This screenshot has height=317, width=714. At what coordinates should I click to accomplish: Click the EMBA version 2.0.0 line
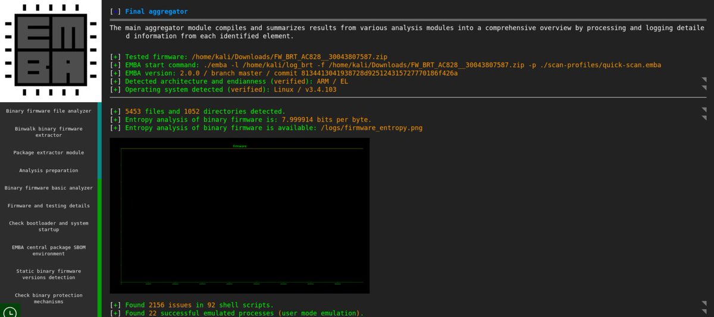(x=284, y=73)
